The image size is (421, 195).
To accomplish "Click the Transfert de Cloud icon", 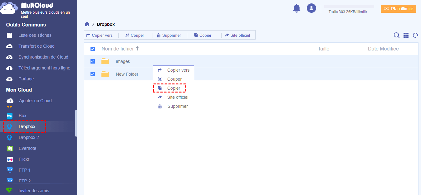I will point(9,46).
